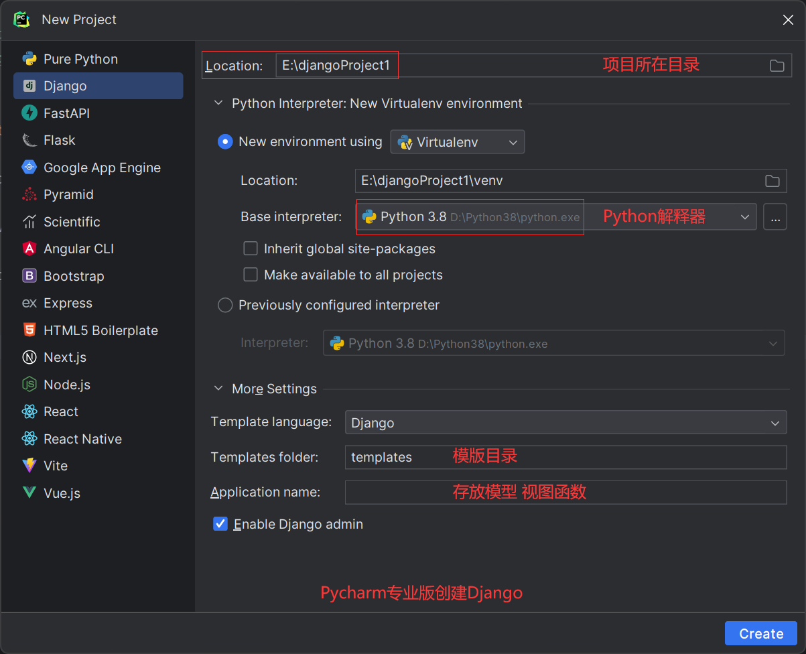Choose Vue.js project type
Image resolution: width=806 pixels, height=654 pixels.
(x=98, y=493)
